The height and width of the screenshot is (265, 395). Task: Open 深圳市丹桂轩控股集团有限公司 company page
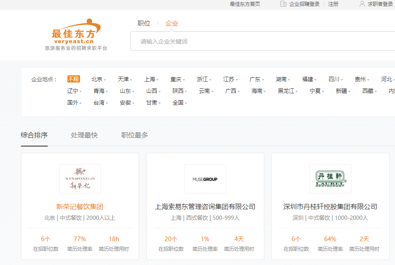330,207
